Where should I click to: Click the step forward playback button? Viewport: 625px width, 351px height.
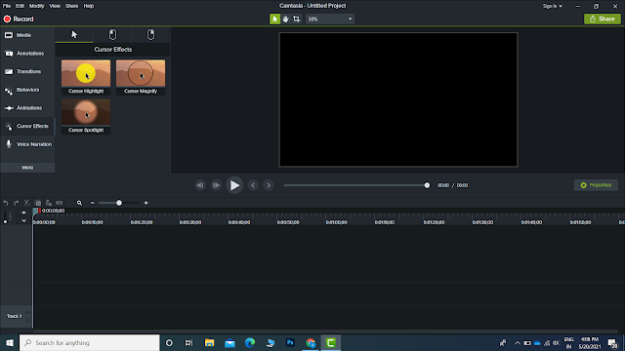click(x=216, y=185)
